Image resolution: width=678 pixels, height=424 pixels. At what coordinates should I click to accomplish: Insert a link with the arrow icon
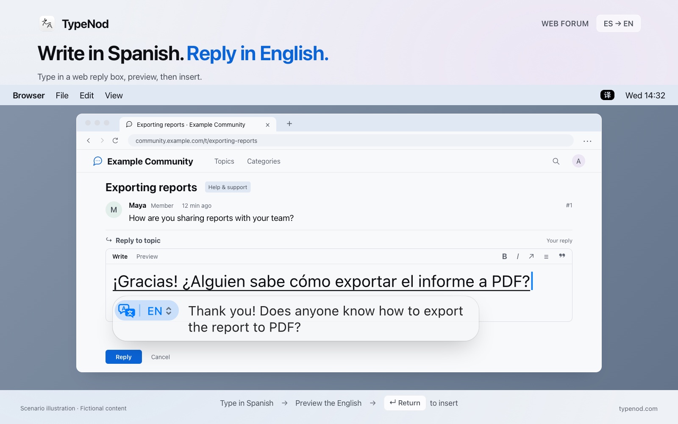[531, 256]
